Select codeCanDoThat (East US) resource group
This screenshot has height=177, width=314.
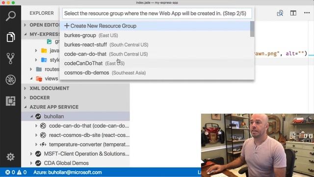tap(156, 63)
